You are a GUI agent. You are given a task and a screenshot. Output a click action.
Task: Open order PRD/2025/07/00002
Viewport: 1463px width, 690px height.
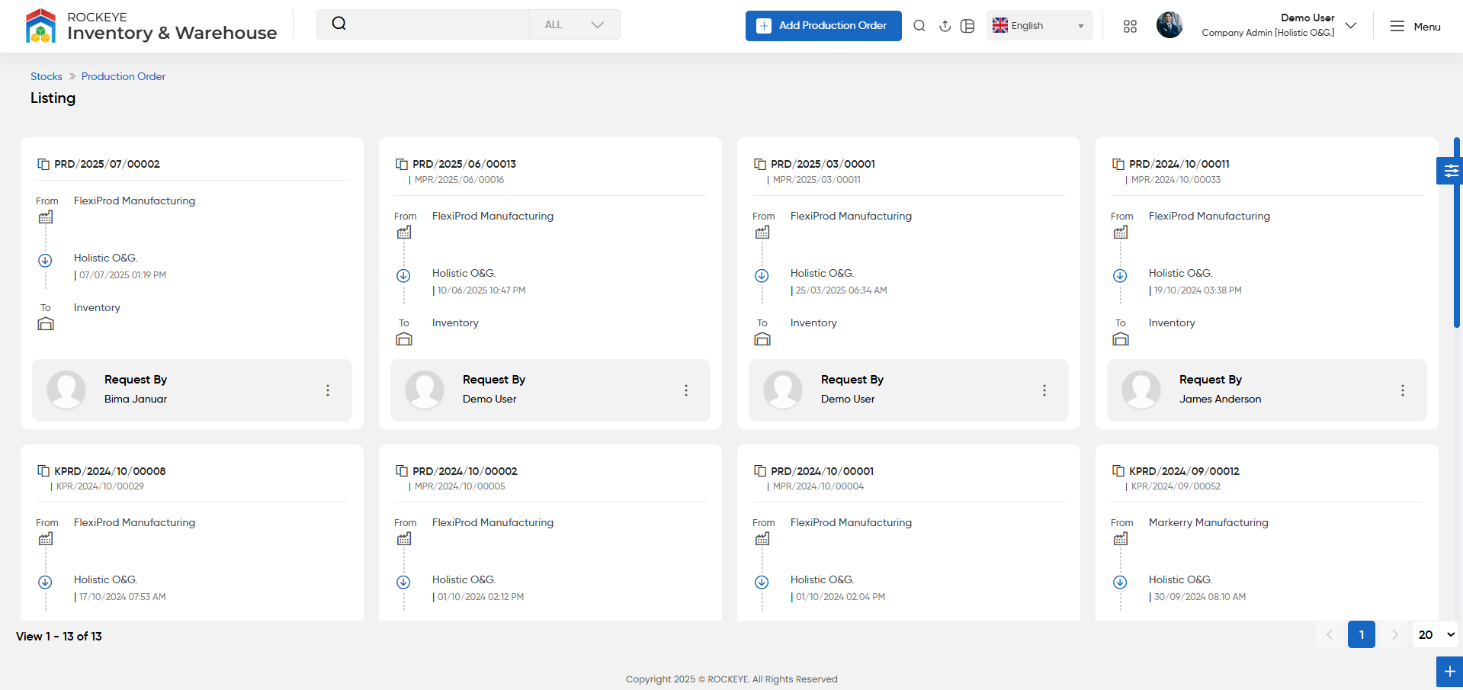[x=107, y=164]
